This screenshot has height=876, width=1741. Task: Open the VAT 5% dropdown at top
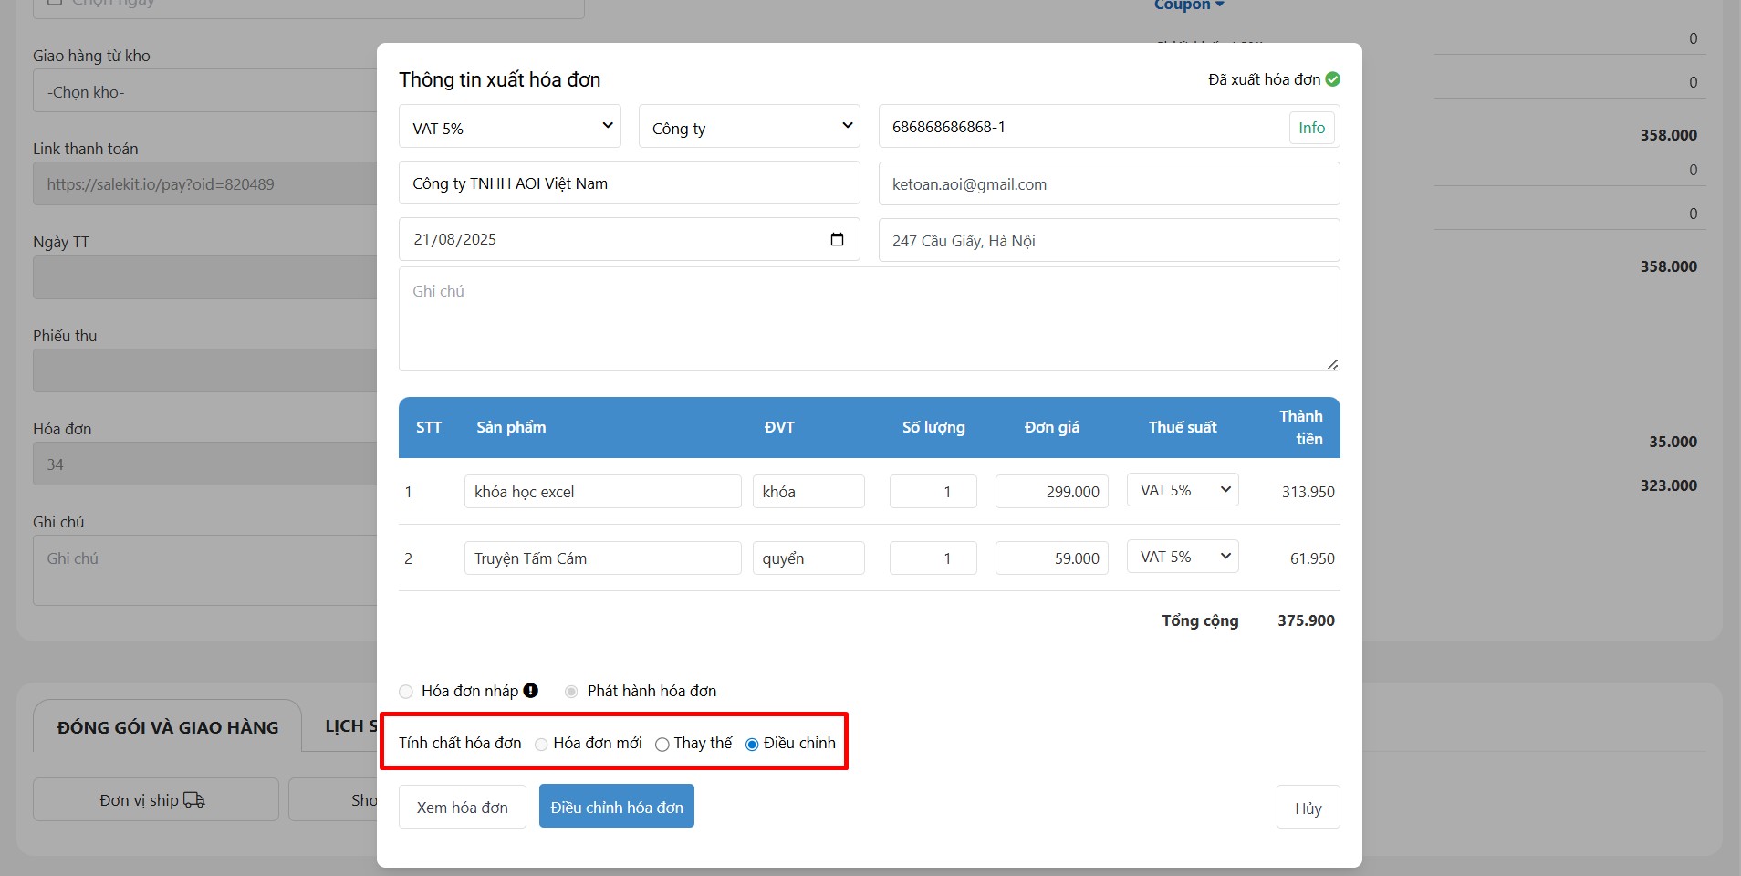[x=509, y=127]
